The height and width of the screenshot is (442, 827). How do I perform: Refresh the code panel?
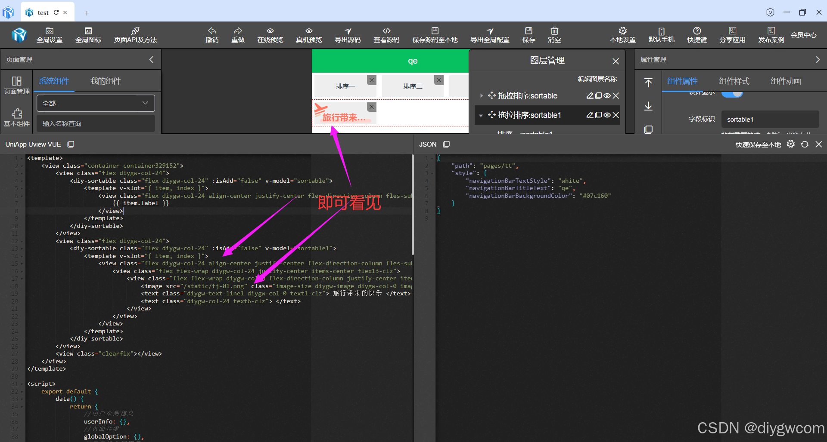click(805, 144)
